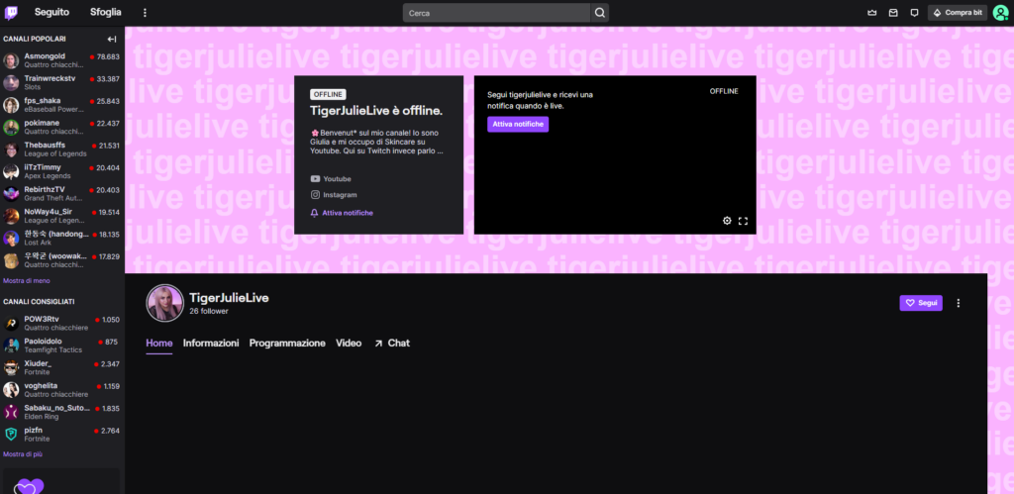Open channel options three-dot menu
1014x494 pixels.
(x=959, y=303)
